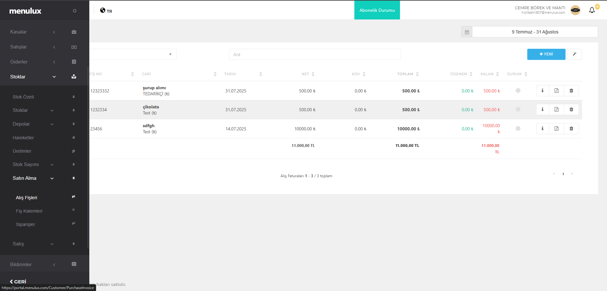Click CEMRE BÖREK VE MANTI account name
607x291 pixels.
(x=540, y=8)
